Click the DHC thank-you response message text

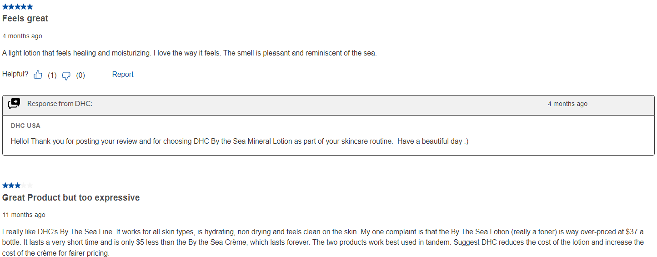pos(240,141)
